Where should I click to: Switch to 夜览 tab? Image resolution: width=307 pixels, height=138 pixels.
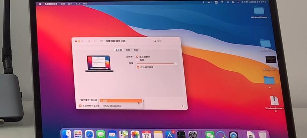coord(136,50)
